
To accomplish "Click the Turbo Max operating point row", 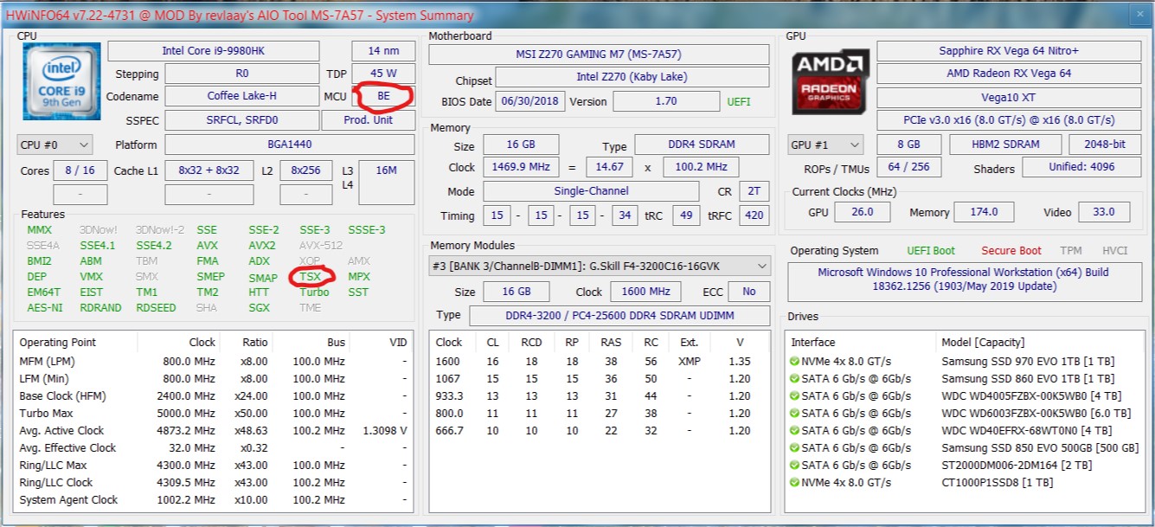I will (x=213, y=413).
